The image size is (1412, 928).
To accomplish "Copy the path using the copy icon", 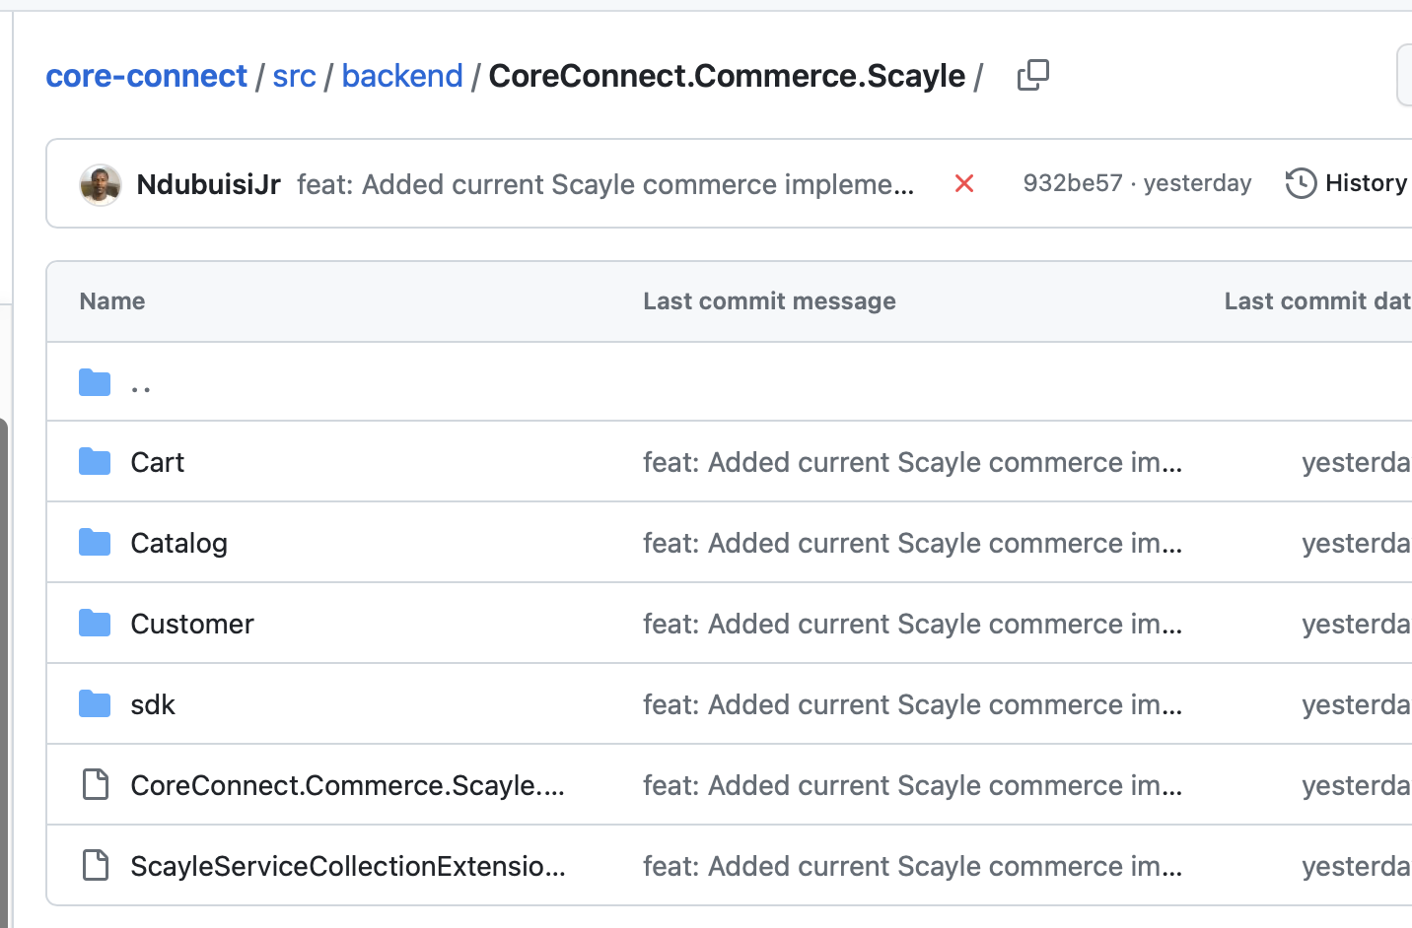I will (x=1032, y=75).
